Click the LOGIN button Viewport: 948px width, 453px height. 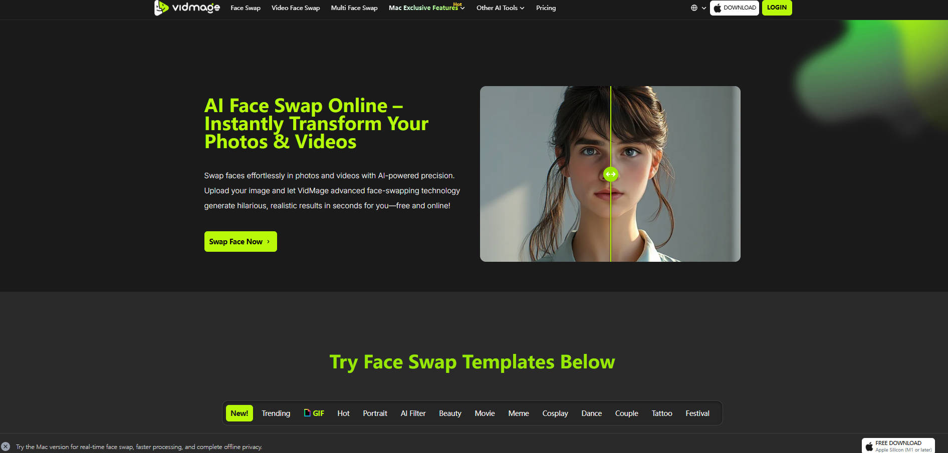point(777,8)
